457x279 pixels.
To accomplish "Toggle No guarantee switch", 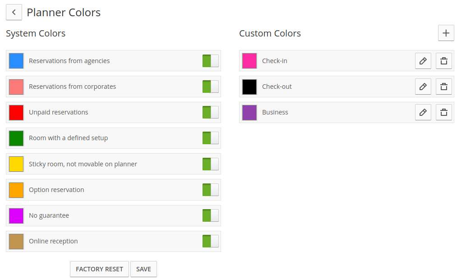I will [x=210, y=215].
